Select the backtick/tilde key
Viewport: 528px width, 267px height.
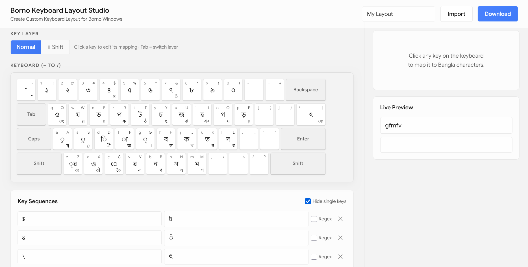(x=26, y=90)
